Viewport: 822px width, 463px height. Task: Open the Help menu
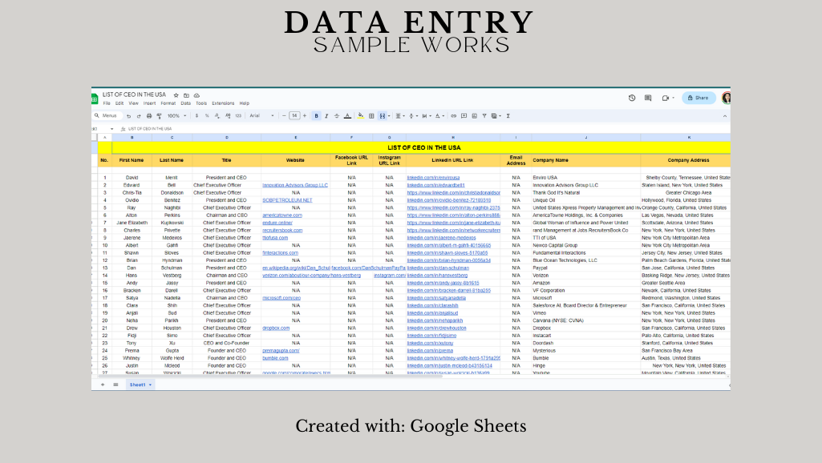click(245, 103)
